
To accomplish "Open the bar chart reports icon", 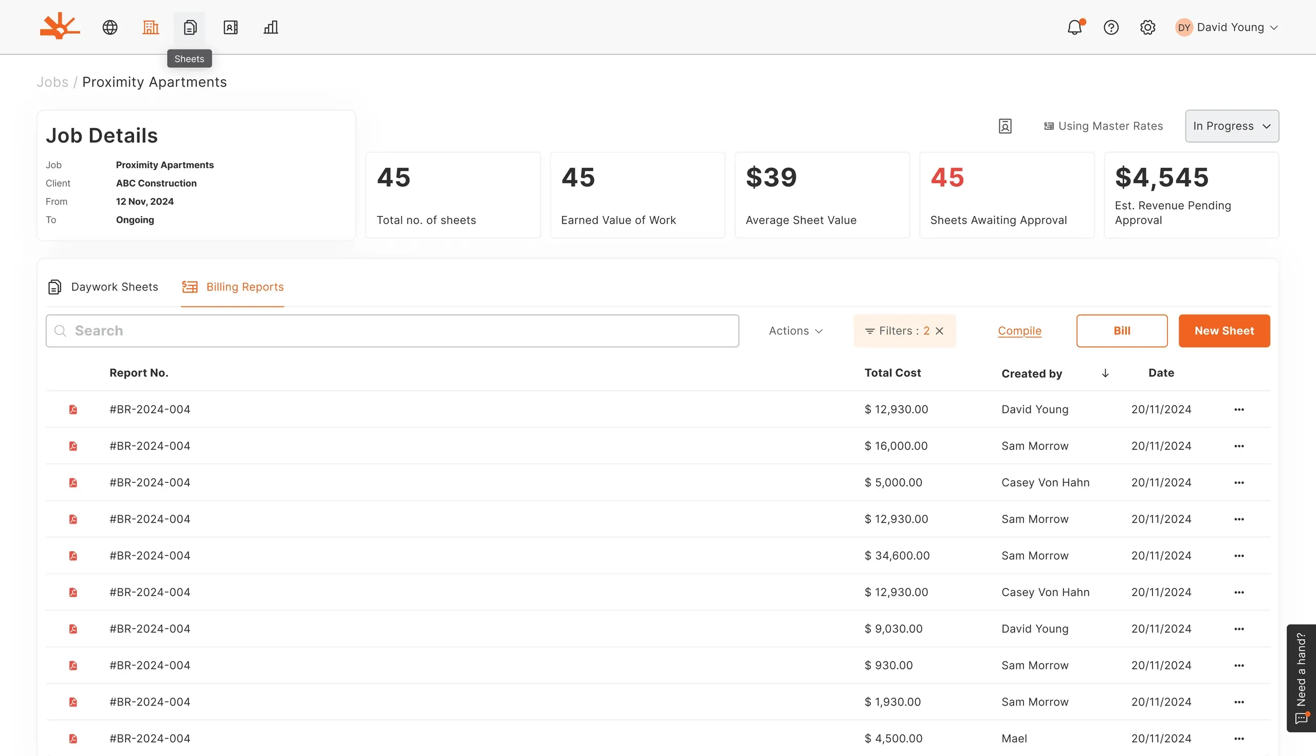I will [x=271, y=27].
